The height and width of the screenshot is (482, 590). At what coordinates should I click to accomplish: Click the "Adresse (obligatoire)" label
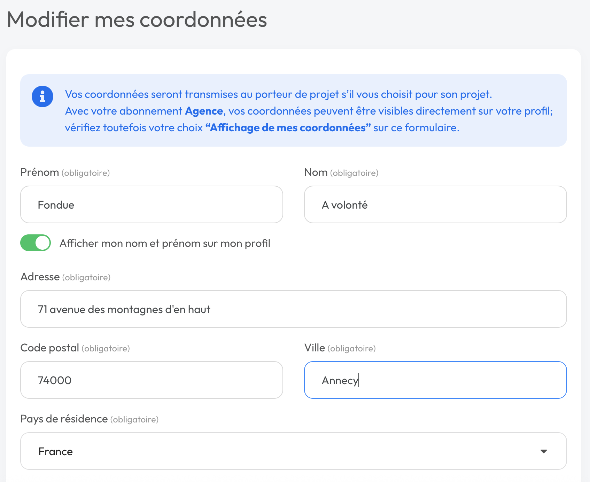pyautogui.click(x=65, y=277)
